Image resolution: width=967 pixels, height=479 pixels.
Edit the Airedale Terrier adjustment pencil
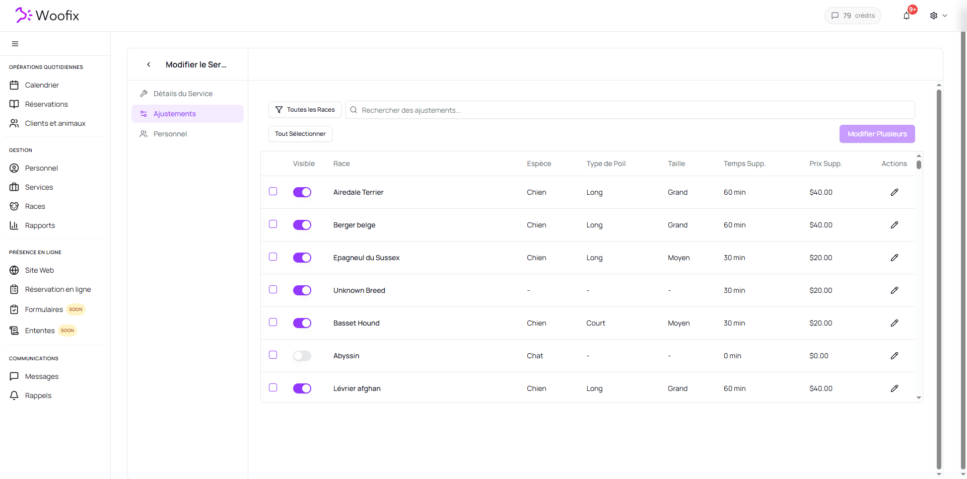point(894,192)
